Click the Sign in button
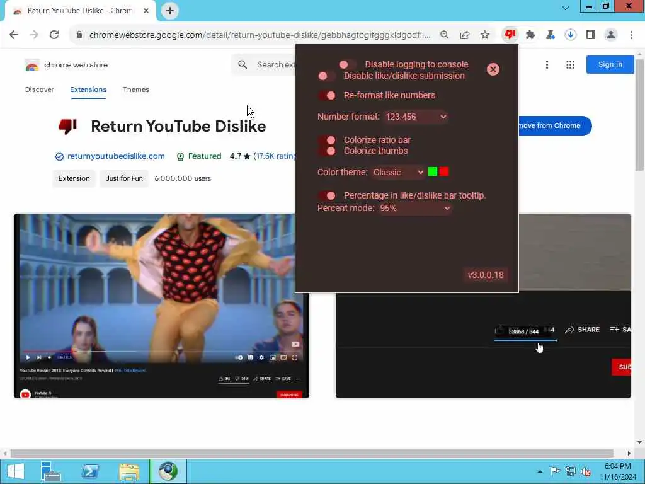The width and height of the screenshot is (645, 484). (610, 65)
